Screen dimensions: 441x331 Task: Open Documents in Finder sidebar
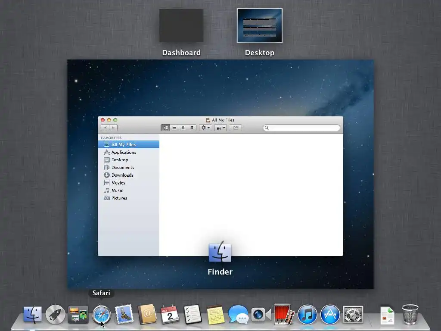[128, 168]
